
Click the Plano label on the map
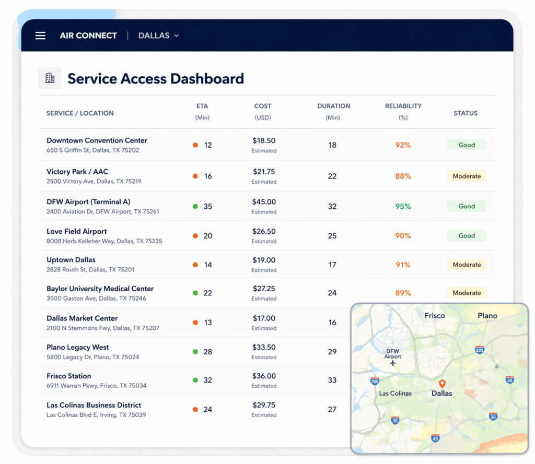pyautogui.click(x=487, y=316)
